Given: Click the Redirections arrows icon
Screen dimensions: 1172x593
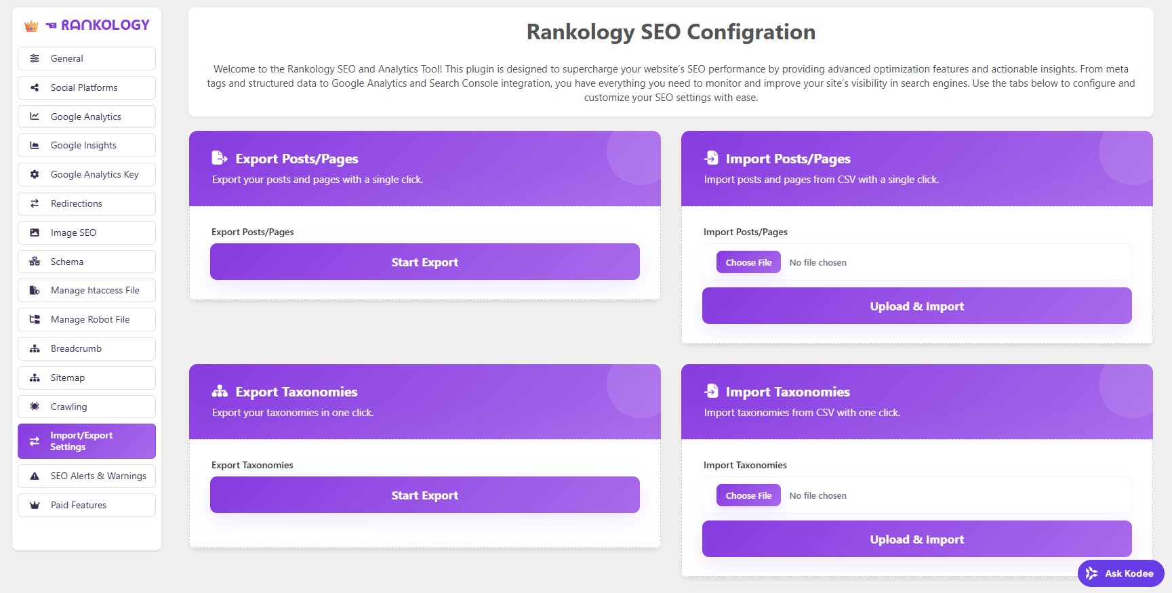Looking at the screenshot, I should [x=35, y=203].
